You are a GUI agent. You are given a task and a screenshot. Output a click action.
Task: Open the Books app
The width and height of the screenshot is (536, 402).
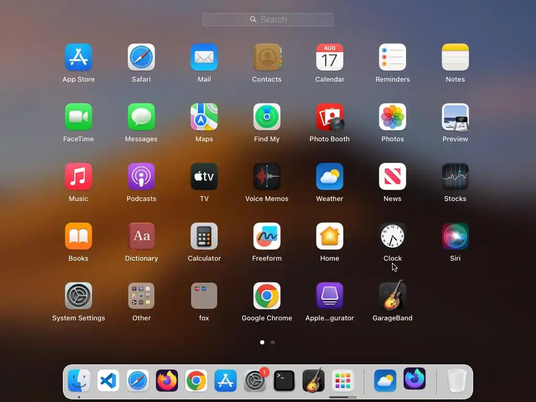79,236
